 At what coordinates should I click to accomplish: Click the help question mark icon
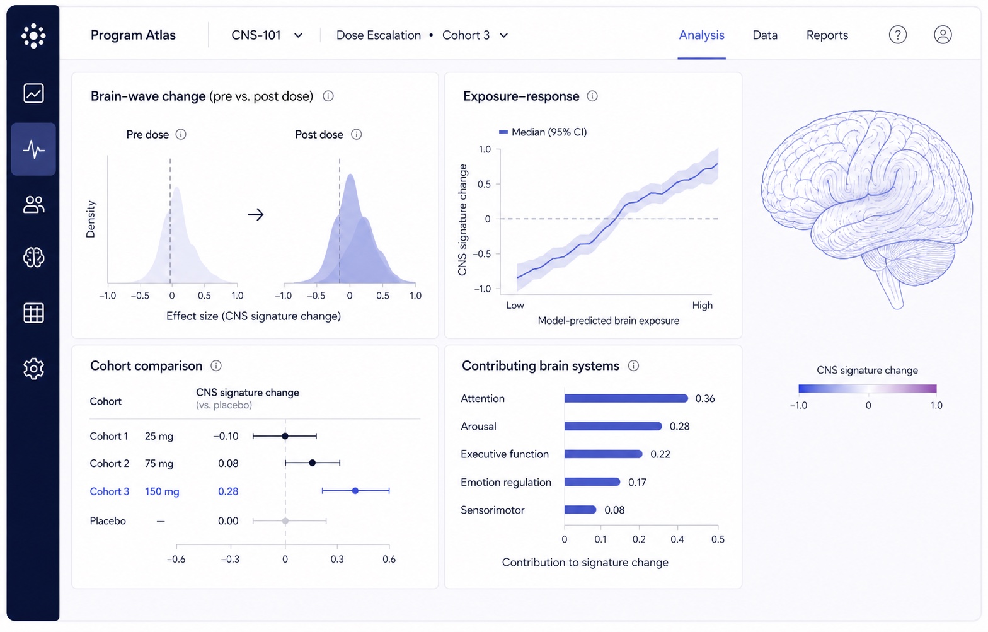[897, 35]
